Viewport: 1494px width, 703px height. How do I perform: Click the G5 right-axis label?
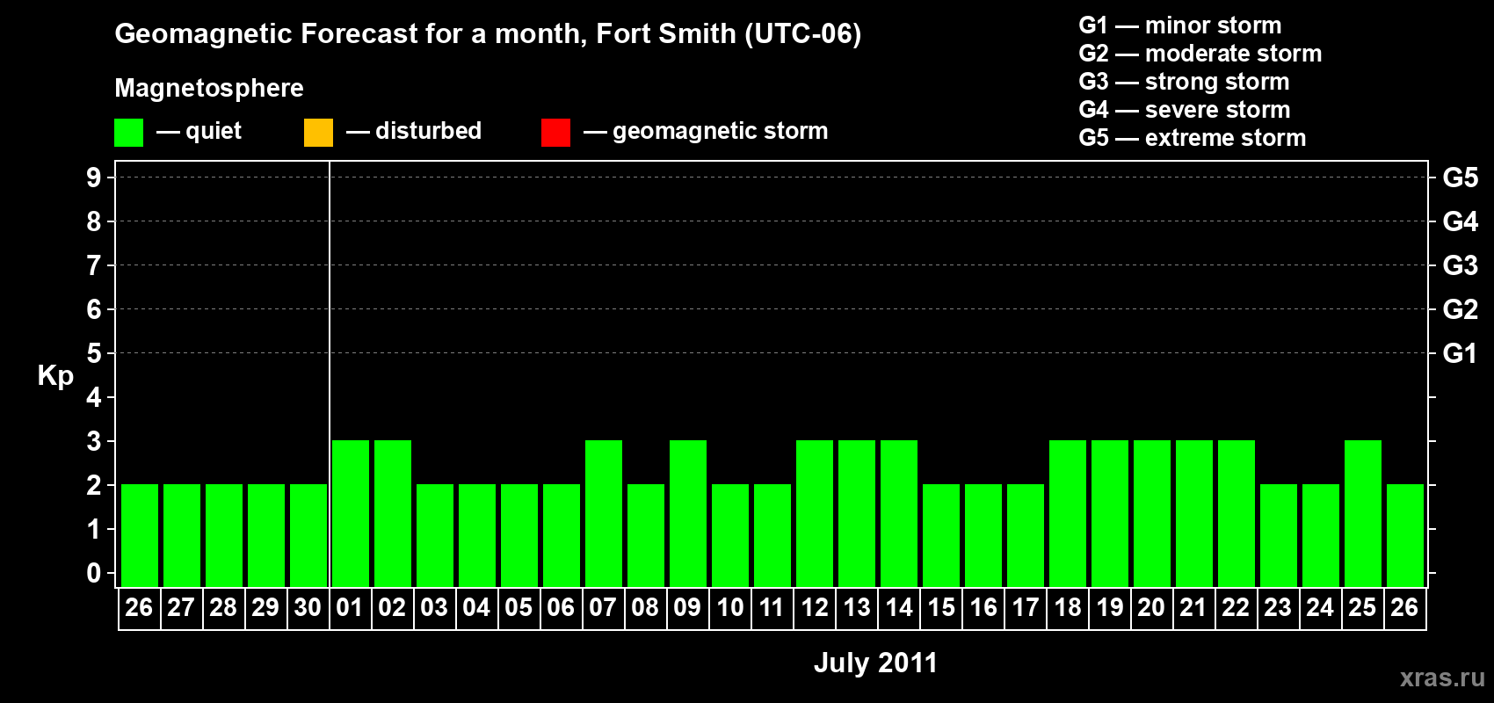point(1460,178)
